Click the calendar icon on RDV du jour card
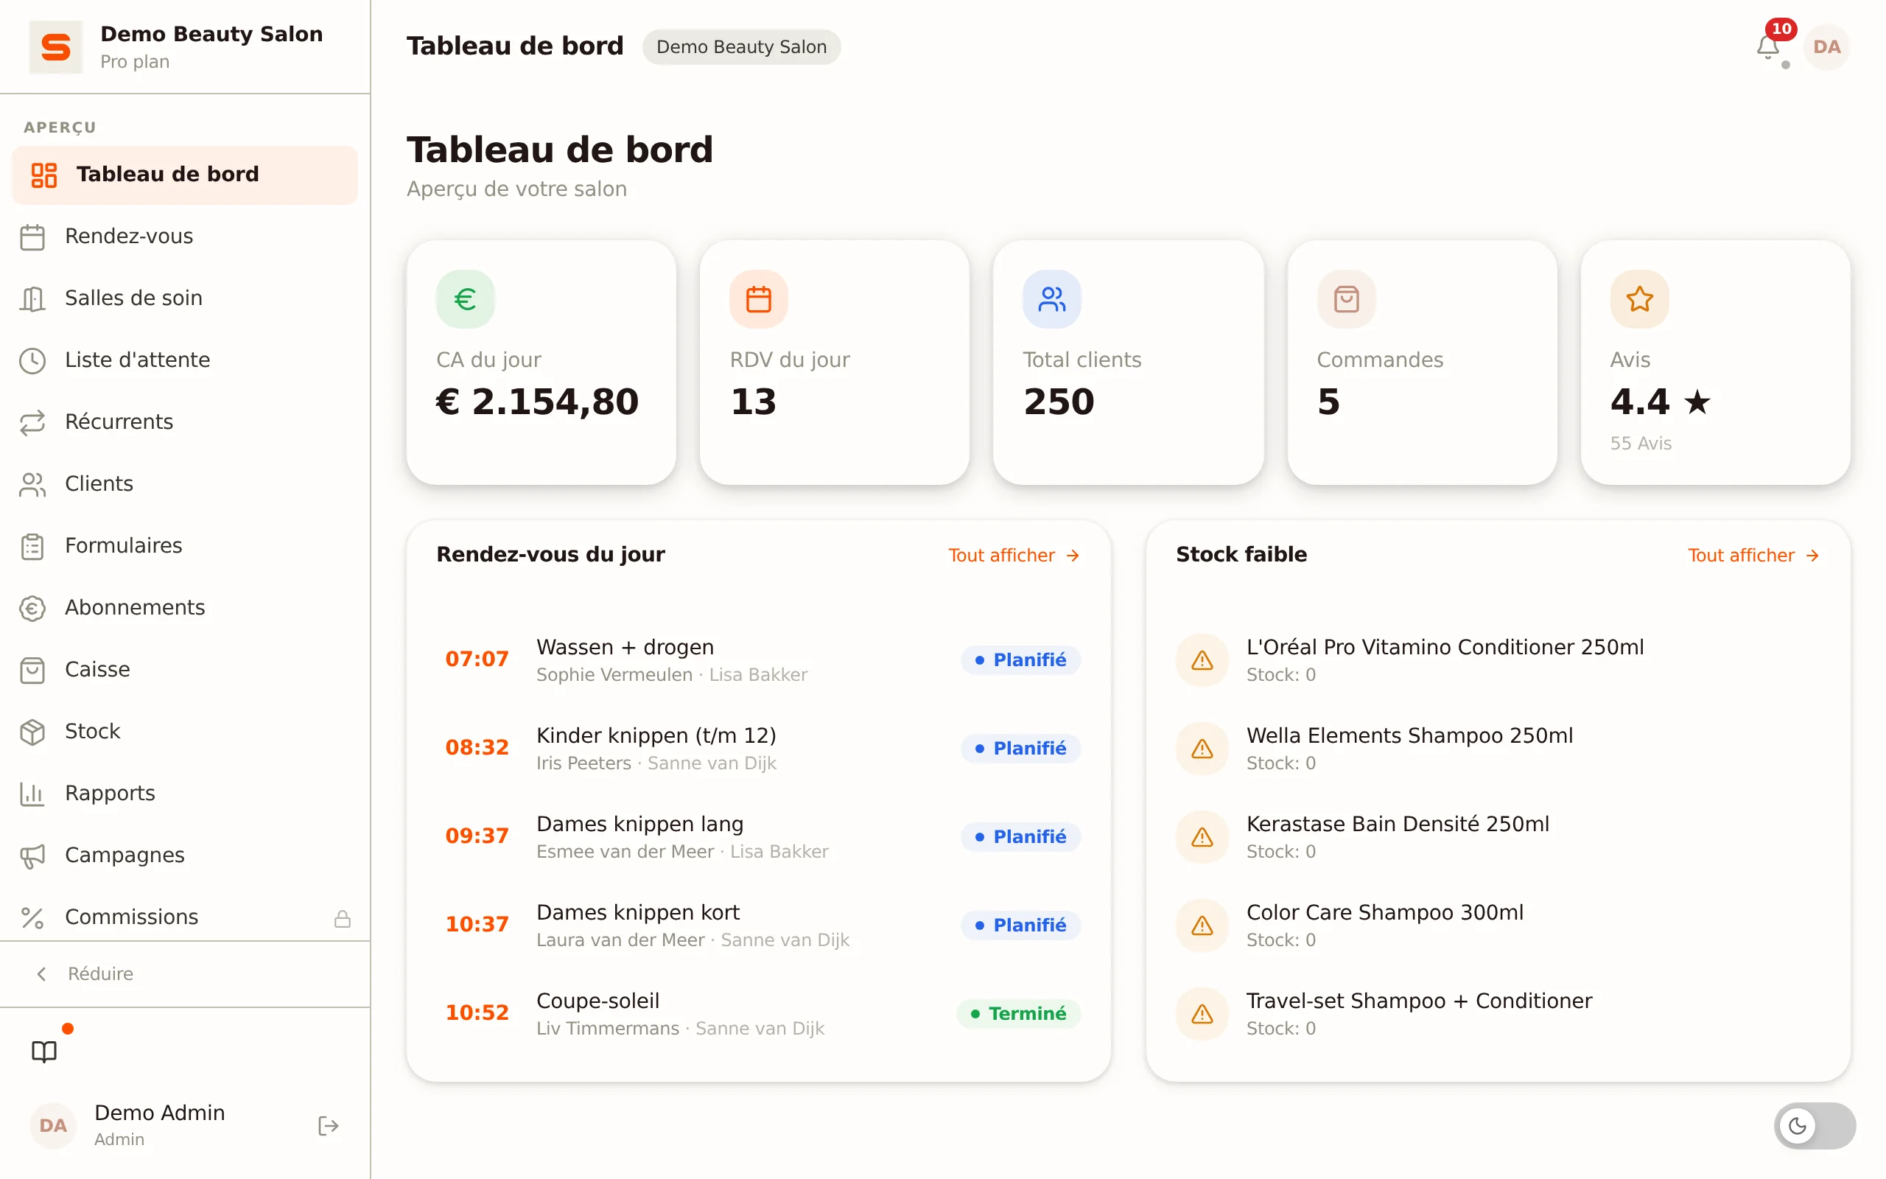This screenshot has height=1179, width=1886. tap(758, 298)
